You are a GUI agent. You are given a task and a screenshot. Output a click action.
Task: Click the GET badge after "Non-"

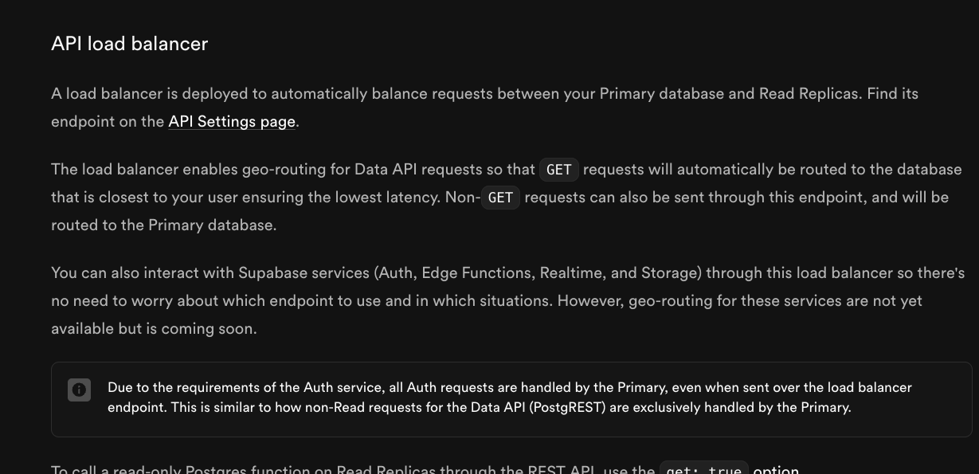(500, 198)
